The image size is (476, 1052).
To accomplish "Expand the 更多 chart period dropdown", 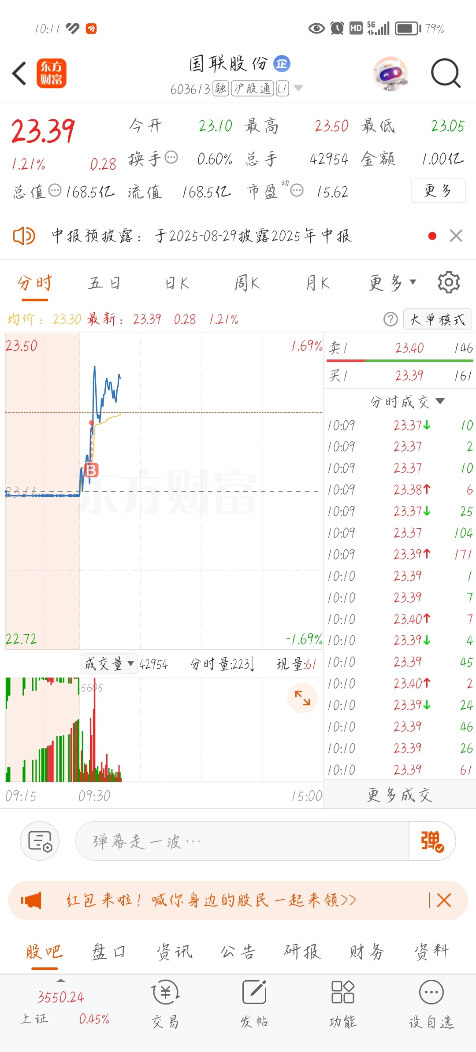I will coord(392,282).
